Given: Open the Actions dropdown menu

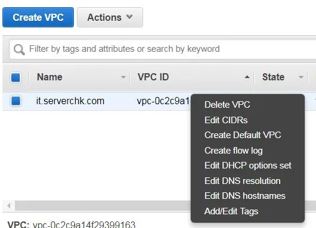Looking at the screenshot, I should (110, 17).
